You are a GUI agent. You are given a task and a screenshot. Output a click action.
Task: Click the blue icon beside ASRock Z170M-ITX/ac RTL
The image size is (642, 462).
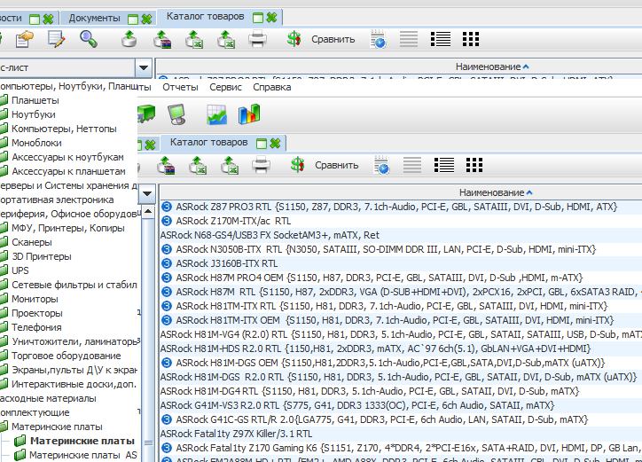(166, 221)
